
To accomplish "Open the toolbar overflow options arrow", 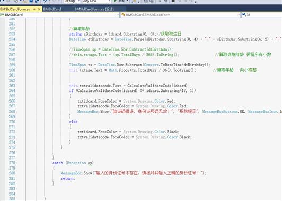I will coord(196,2).
